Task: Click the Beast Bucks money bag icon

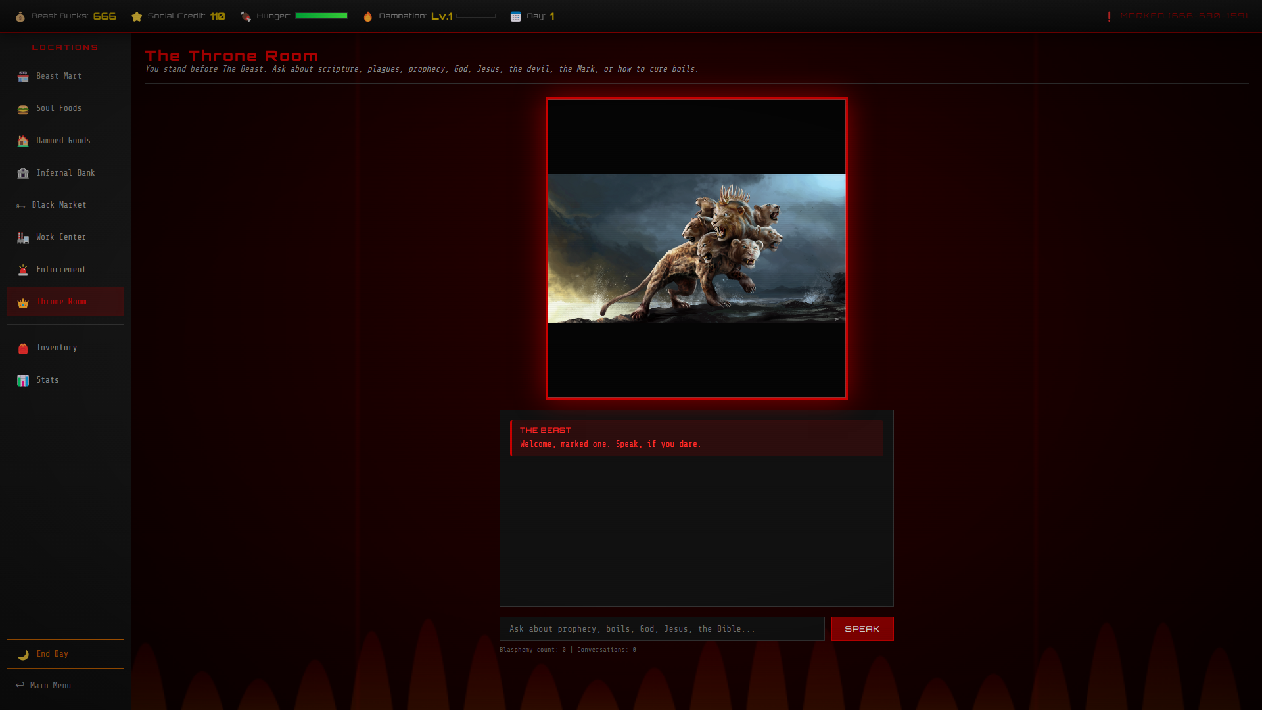Action: (20, 16)
